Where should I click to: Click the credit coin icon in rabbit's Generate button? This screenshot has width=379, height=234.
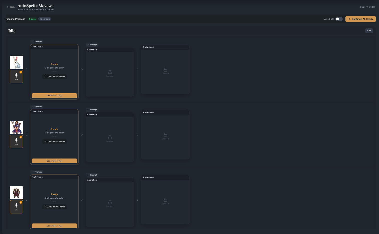click(x=60, y=96)
